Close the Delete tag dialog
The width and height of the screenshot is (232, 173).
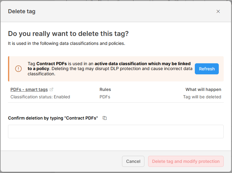pos(218,11)
